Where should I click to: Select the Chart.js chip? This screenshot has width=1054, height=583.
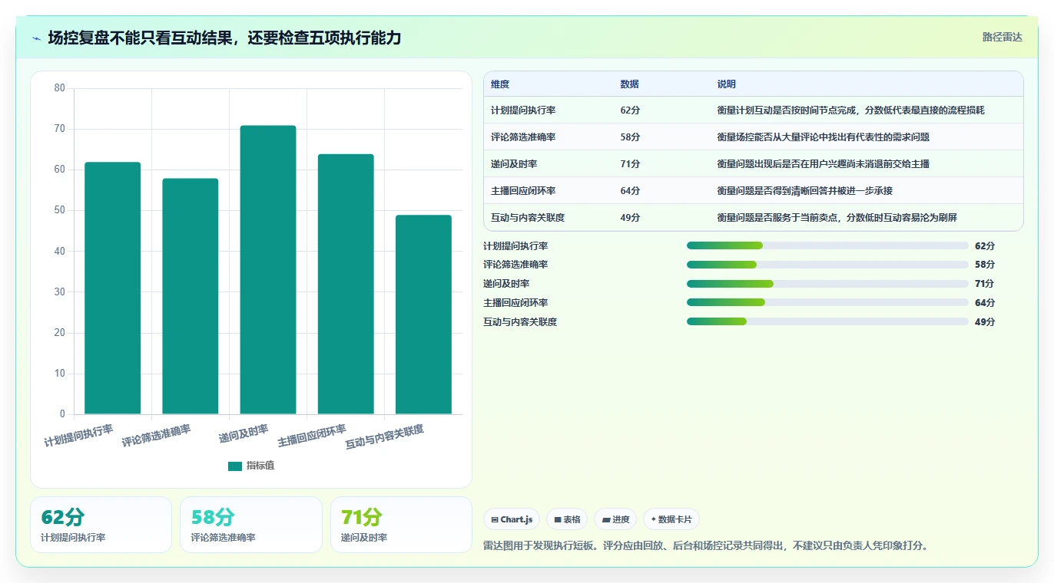tap(512, 519)
